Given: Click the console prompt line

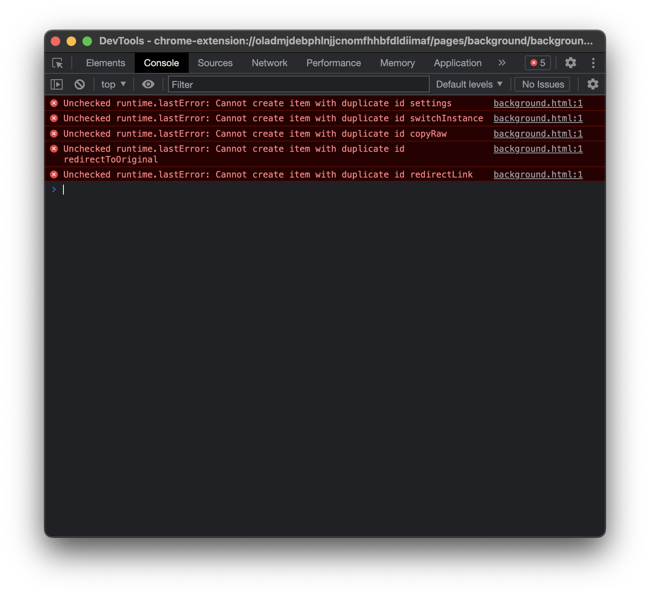Looking at the screenshot, I should point(159,189).
